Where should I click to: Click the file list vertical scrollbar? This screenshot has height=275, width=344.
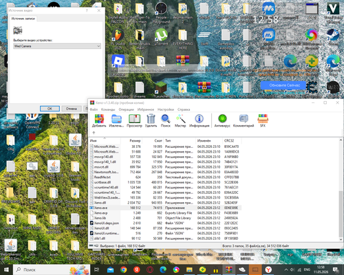pos(341,190)
